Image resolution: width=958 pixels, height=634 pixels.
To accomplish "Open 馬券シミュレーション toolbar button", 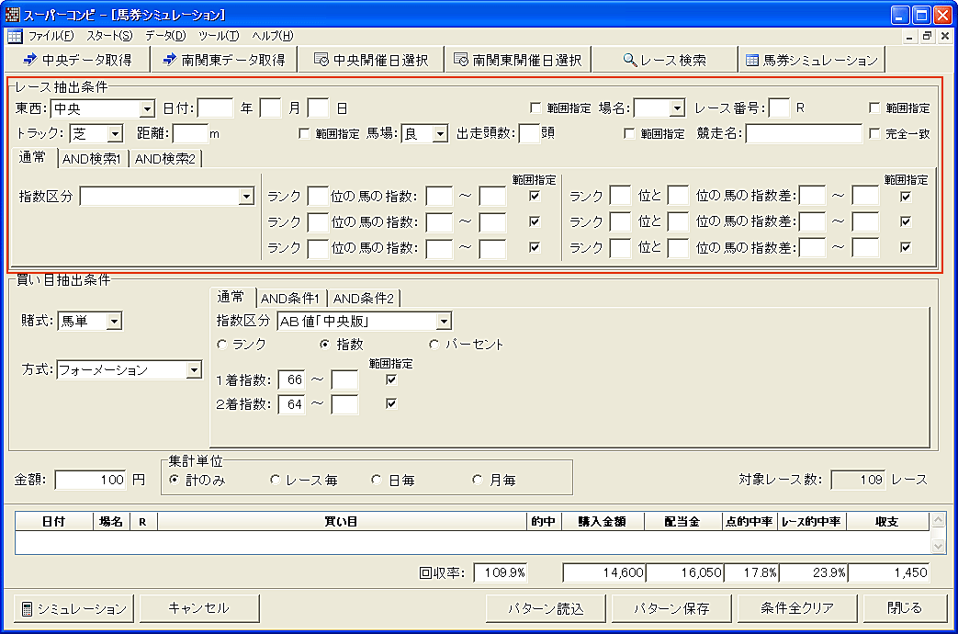I will [x=812, y=60].
